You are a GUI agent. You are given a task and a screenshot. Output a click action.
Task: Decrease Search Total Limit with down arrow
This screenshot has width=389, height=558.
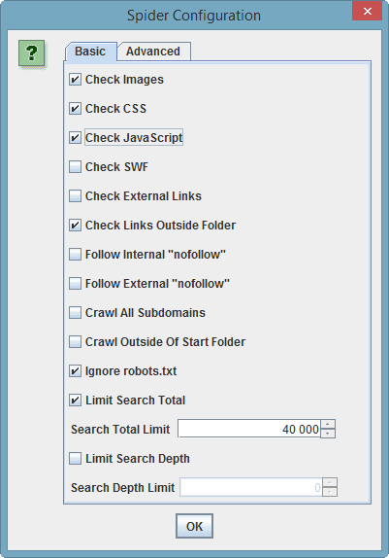pyautogui.click(x=328, y=434)
